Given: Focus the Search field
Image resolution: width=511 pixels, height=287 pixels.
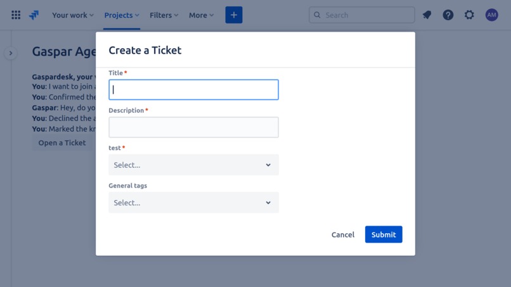Looking at the screenshot, I should [362, 15].
